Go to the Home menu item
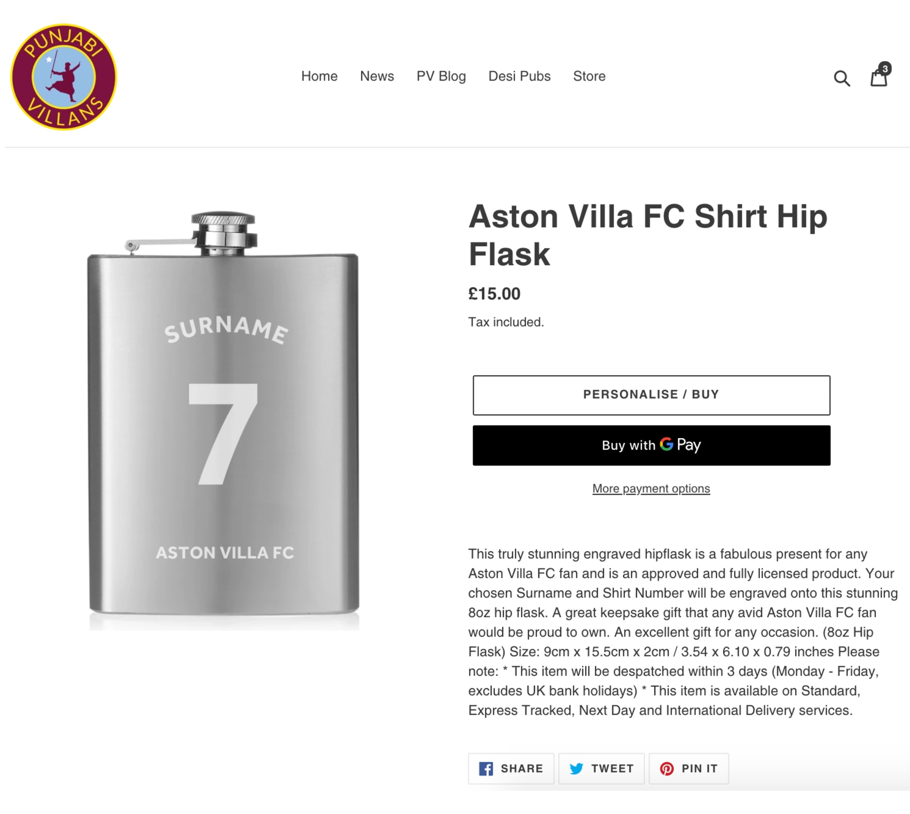 [x=319, y=76]
